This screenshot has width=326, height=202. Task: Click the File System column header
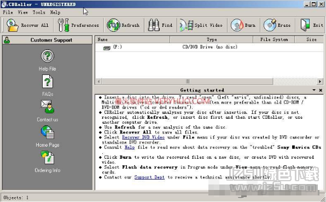click(x=274, y=39)
